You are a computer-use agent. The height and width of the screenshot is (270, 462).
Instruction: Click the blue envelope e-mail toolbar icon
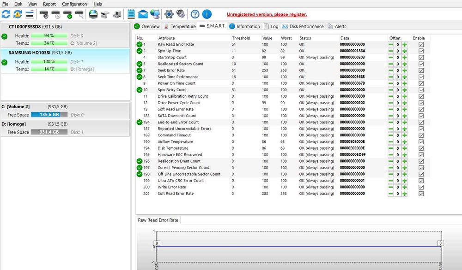pos(143,14)
